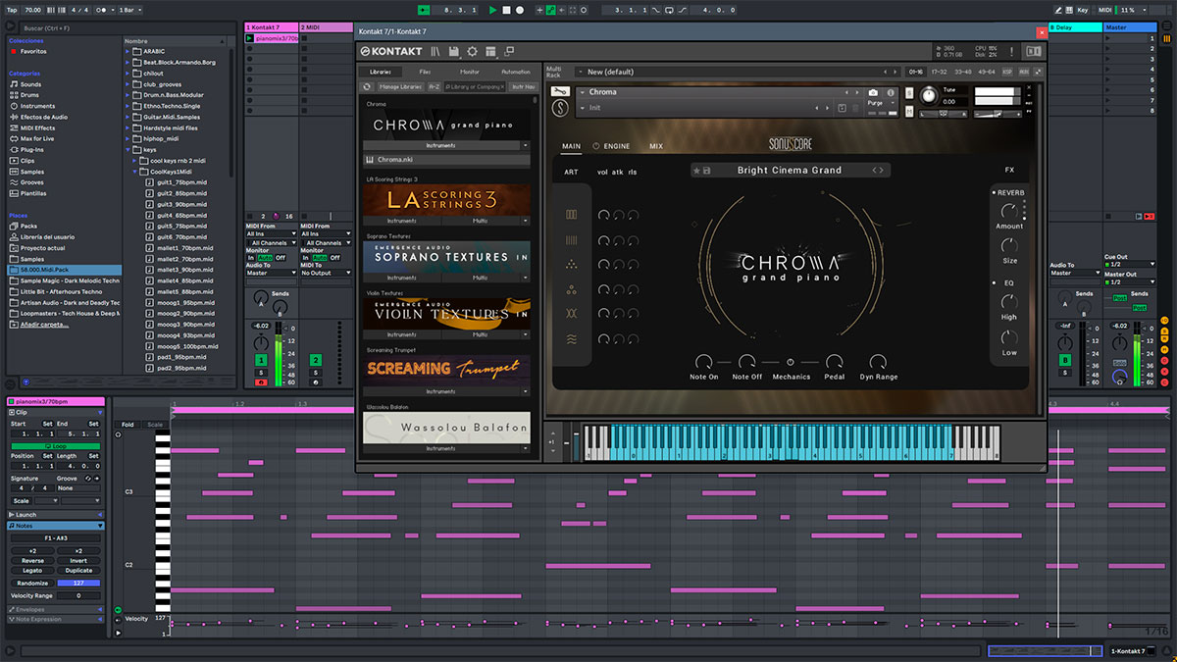Viewport: 1177px width, 662px height.
Task: Start playback with the transport Play button
Action: 492,10
